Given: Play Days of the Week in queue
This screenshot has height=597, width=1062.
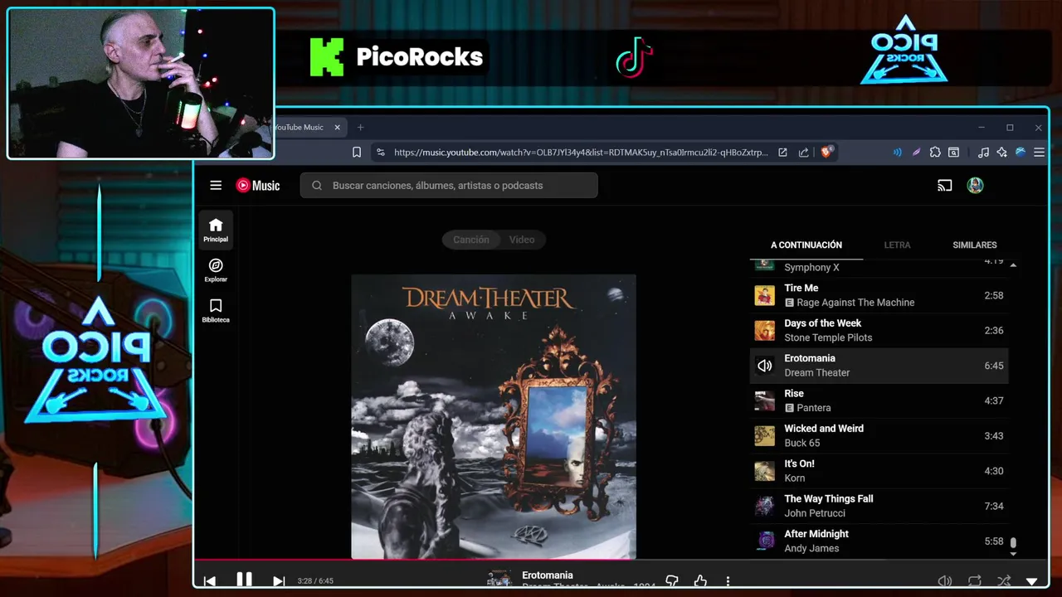Looking at the screenshot, I should click(x=879, y=330).
